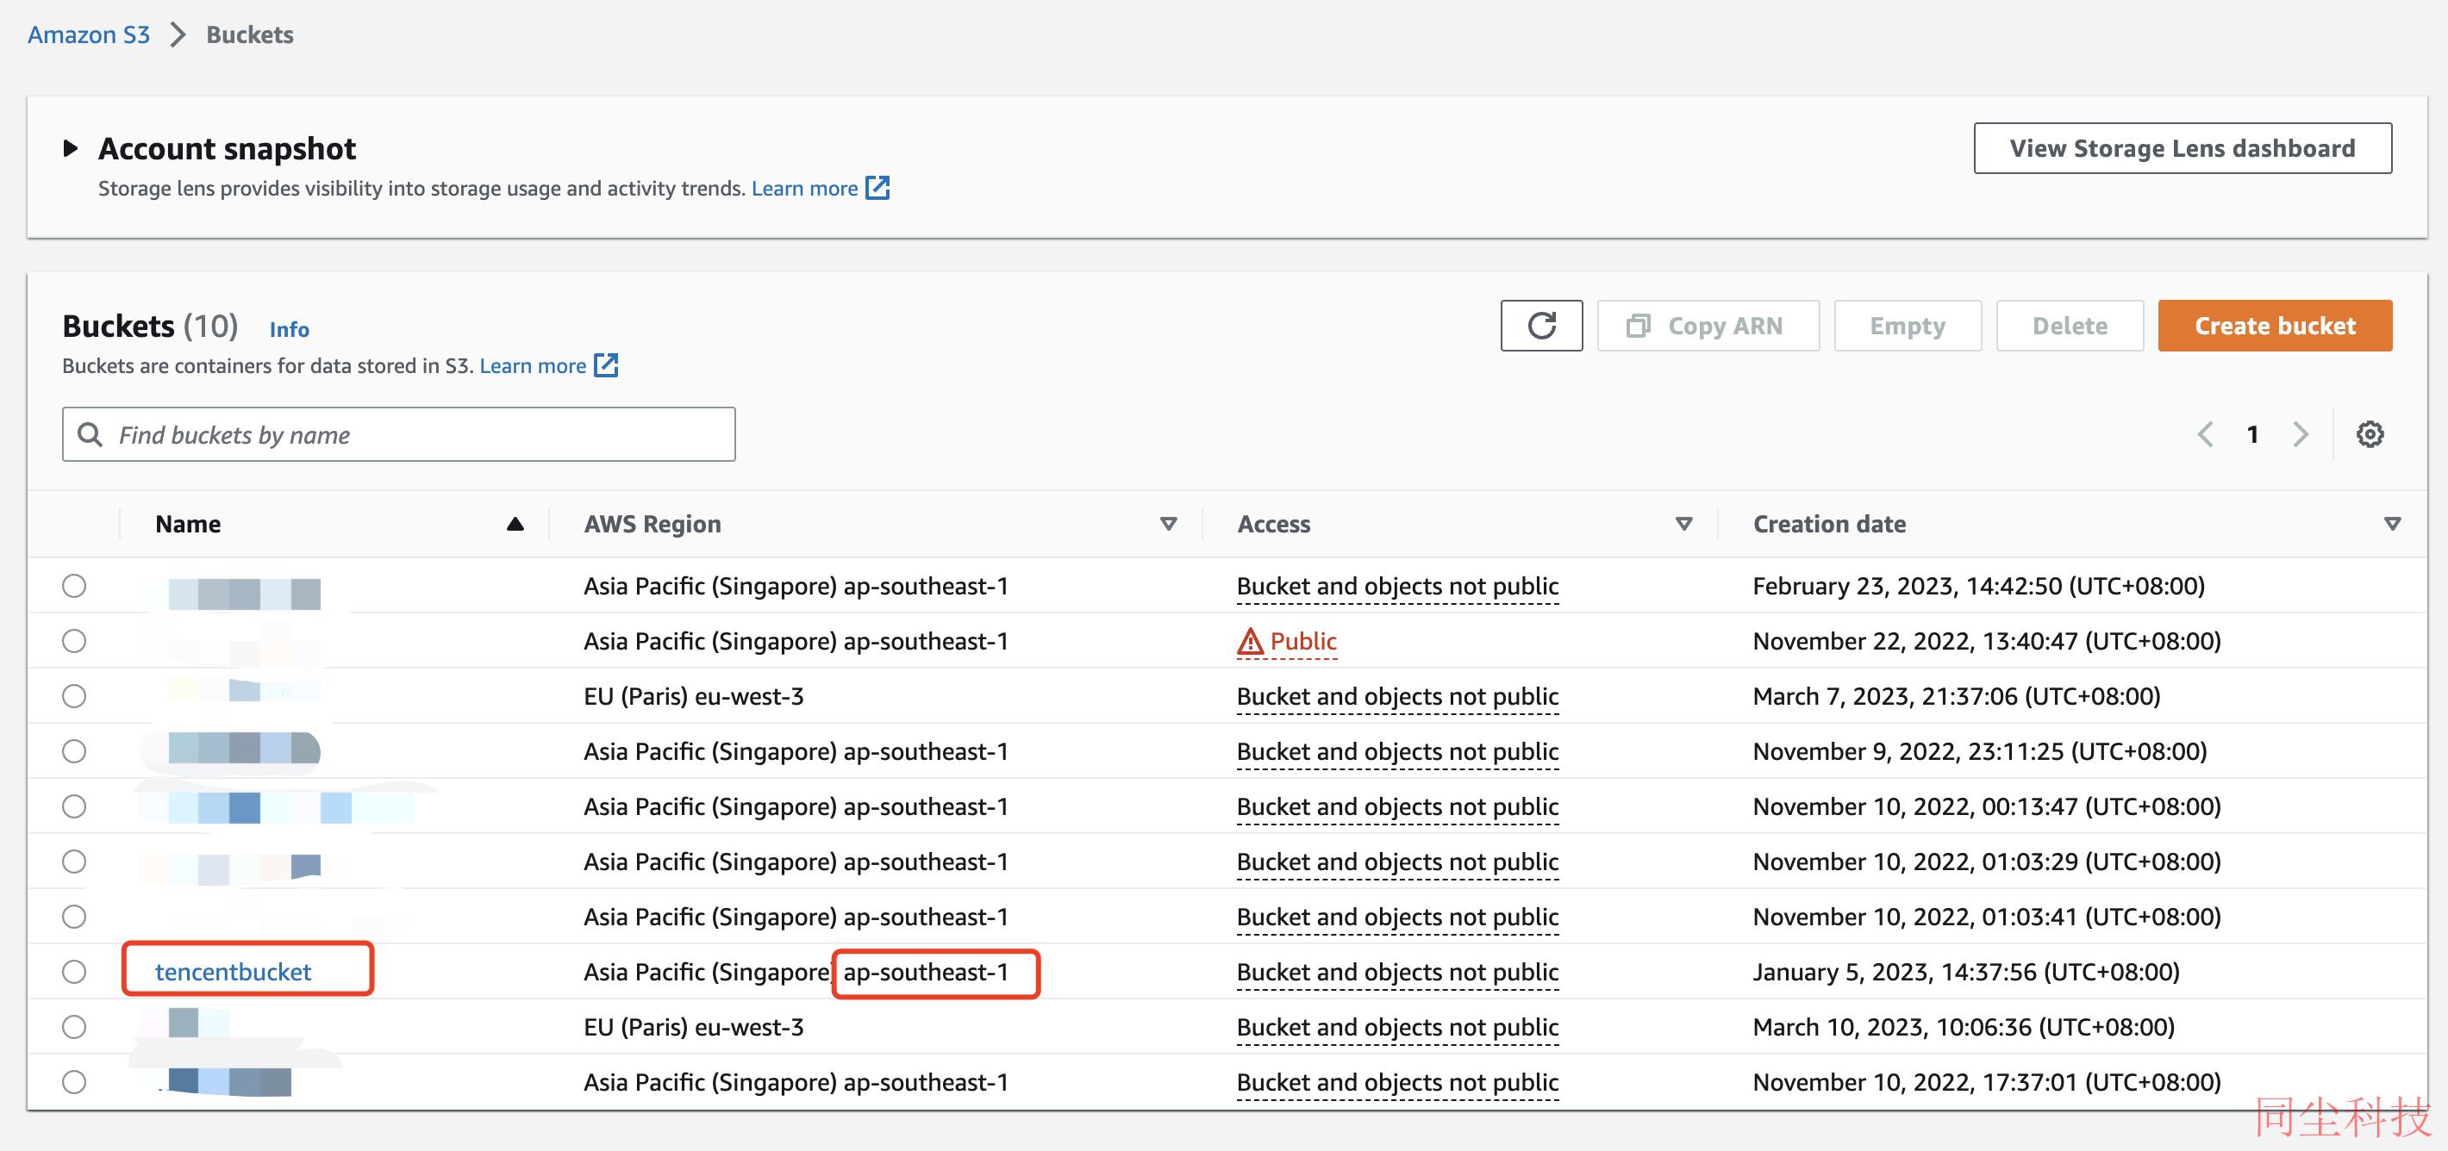This screenshot has width=2448, height=1151.
Task: Click the Public warning triangle icon
Action: [1250, 642]
